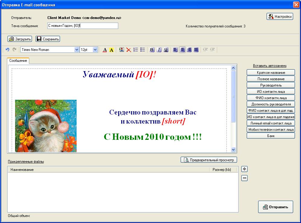Send the email with Отправить
Image resolution: width=301 pixels, height=223 pixels.
276,207
